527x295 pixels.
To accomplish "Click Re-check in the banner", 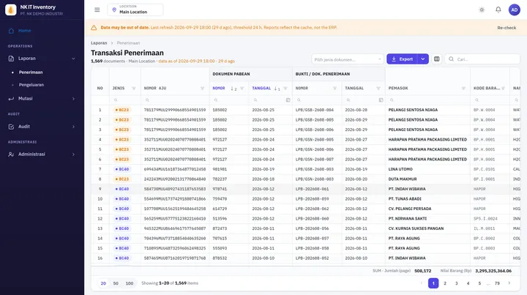I will (x=507, y=28).
